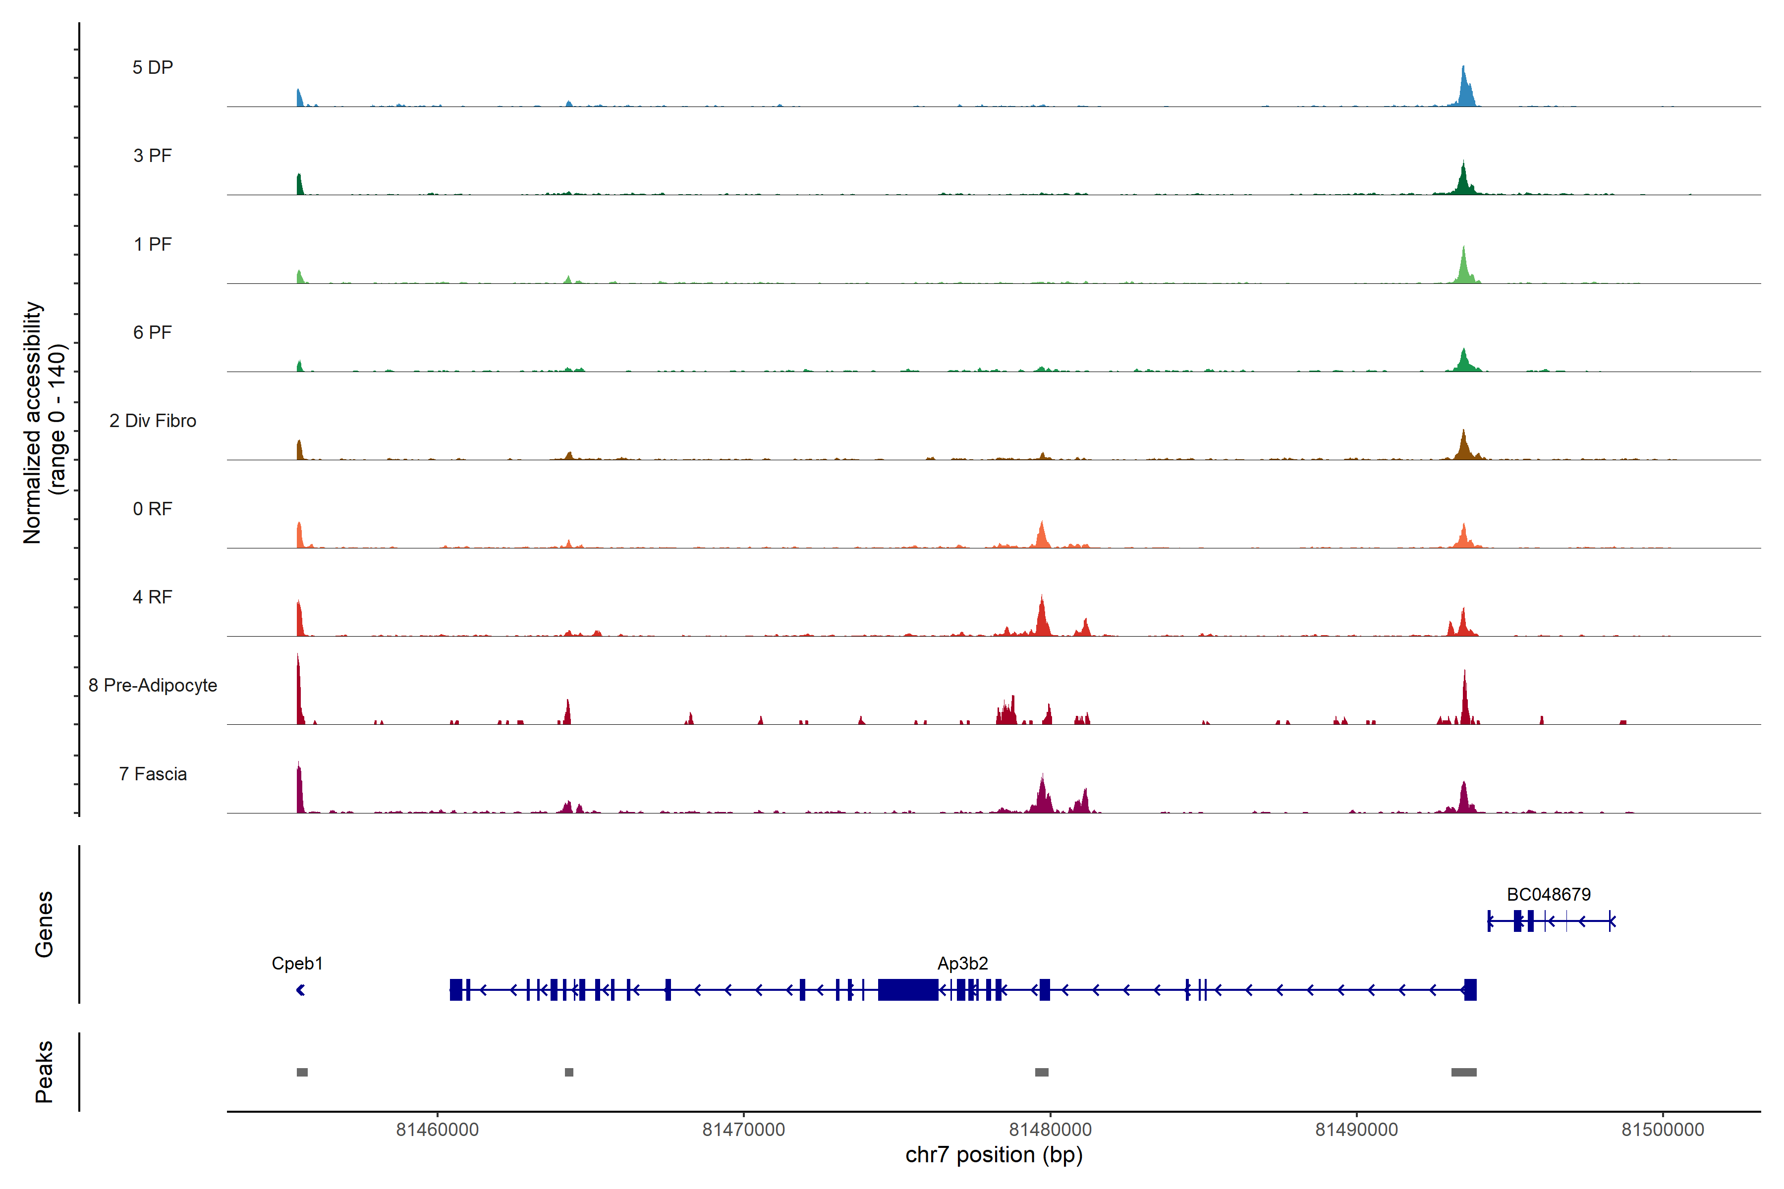The image size is (1784, 1189).
Task: Click the leftmost gray peak box
Action: click(x=302, y=1072)
